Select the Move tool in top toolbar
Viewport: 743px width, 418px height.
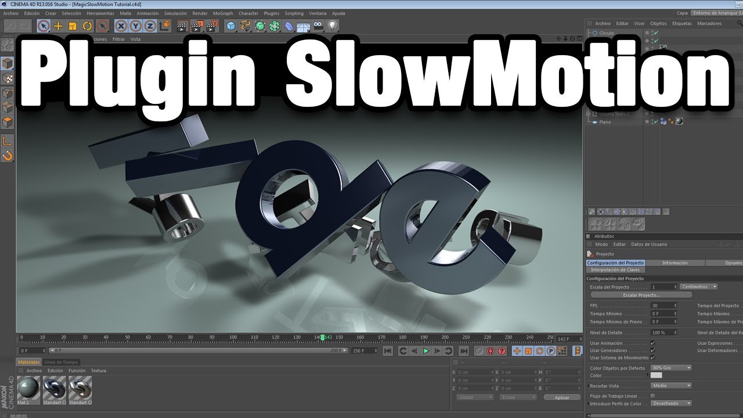tap(58, 26)
